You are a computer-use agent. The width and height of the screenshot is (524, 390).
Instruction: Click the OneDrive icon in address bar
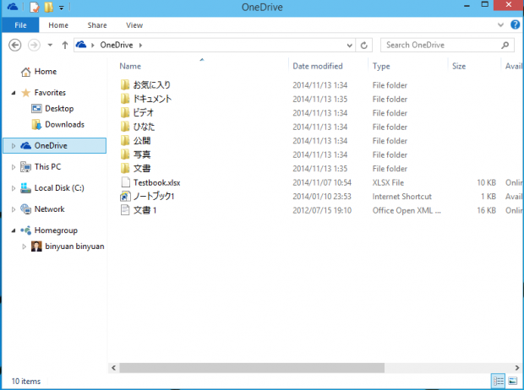81,45
